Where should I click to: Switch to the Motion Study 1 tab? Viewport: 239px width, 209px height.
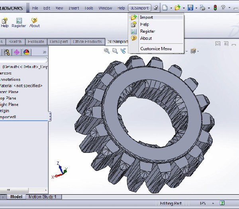pos(43,197)
